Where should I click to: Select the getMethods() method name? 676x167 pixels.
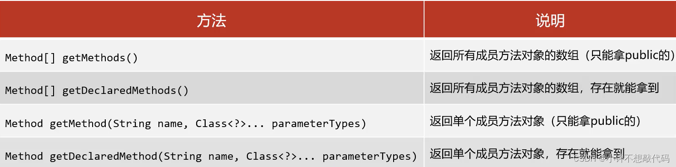(100, 58)
